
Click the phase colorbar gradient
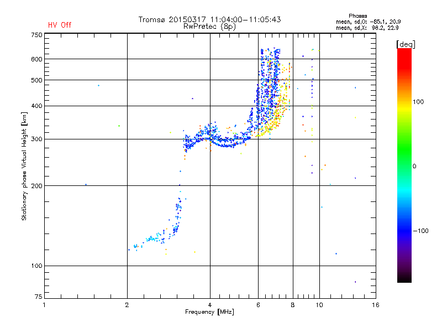pos(404,165)
